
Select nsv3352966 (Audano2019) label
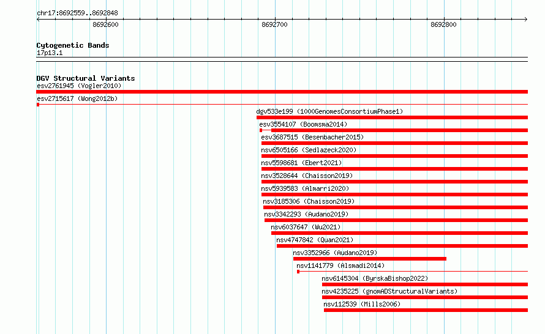(x=335, y=253)
